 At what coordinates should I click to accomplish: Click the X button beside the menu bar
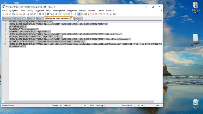click(161, 10)
